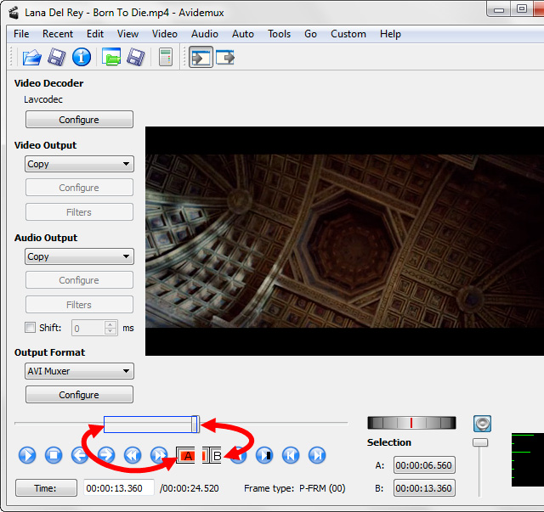544x512 pixels.
Task: Open the View menu
Action: [x=127, y=34]
